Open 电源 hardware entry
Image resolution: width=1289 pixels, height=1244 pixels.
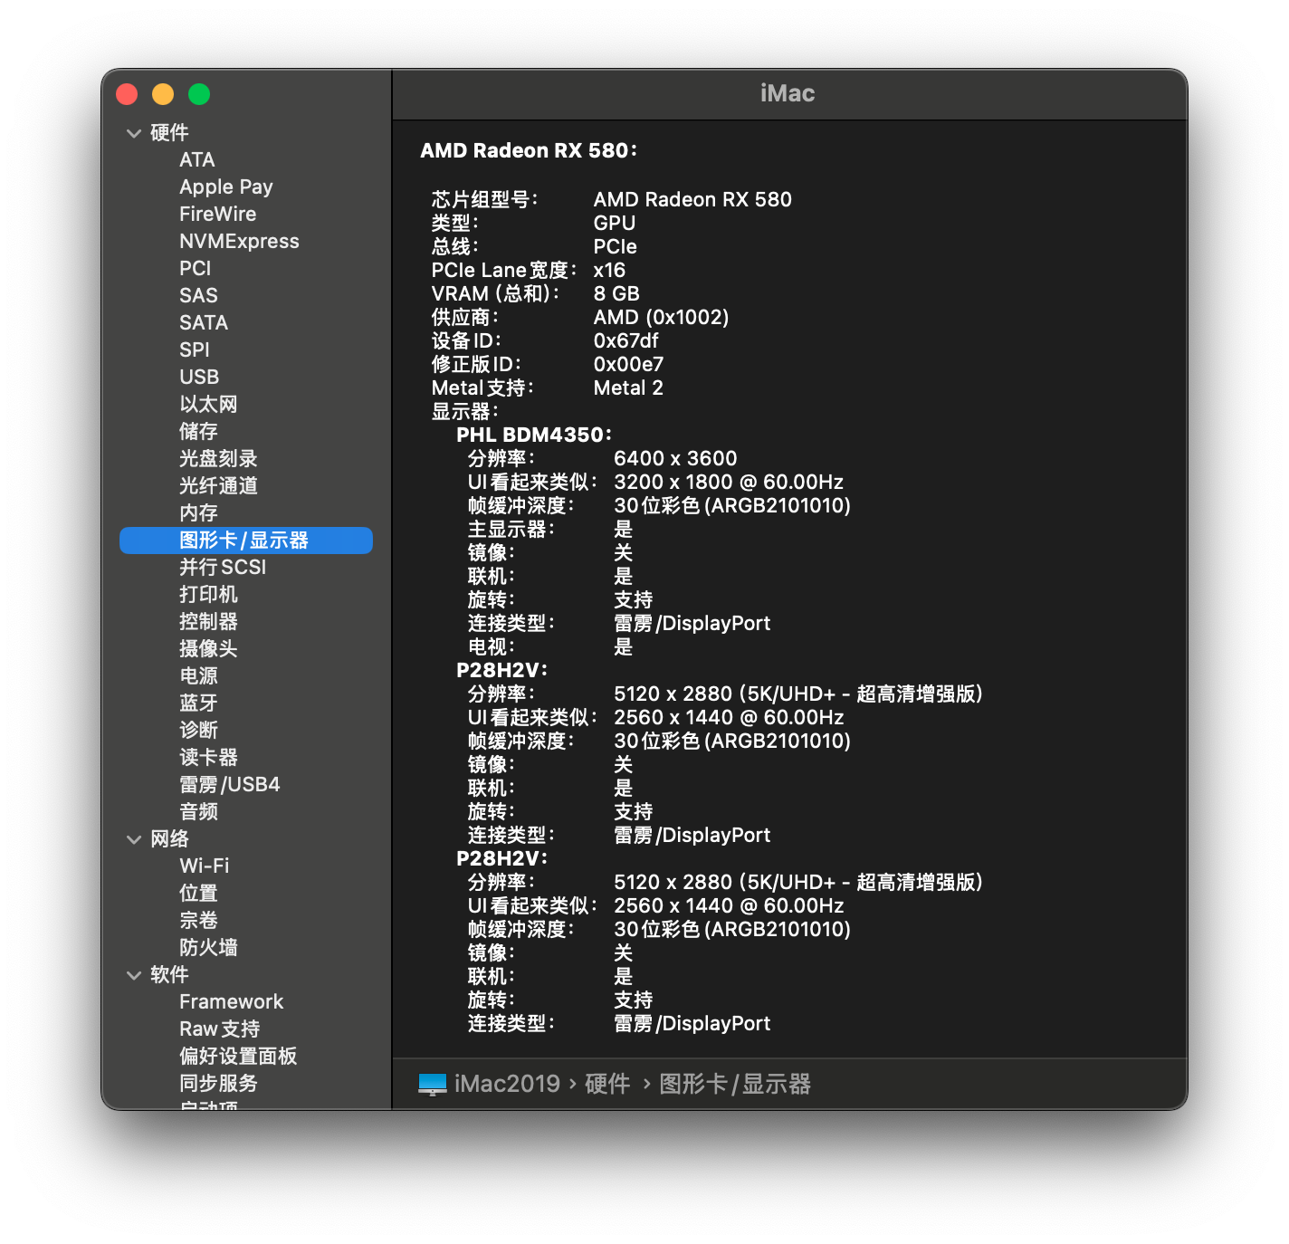coord(198,675)
